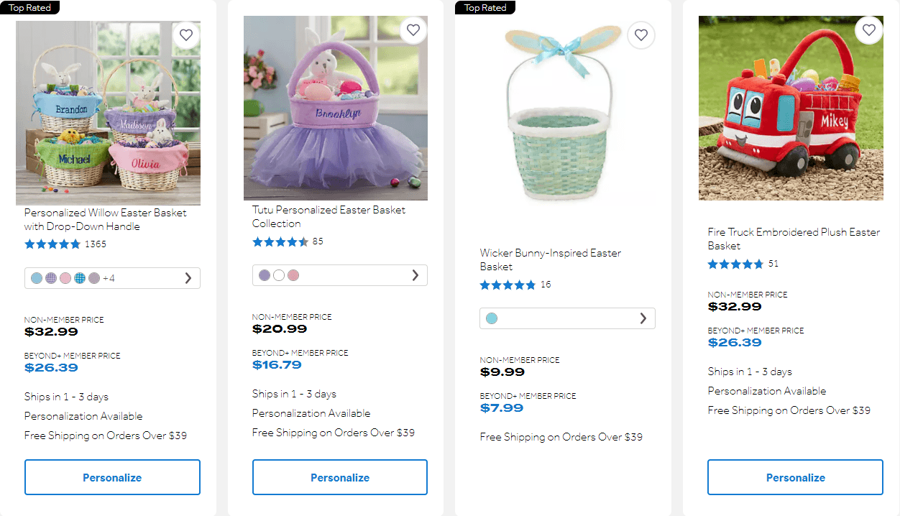Click the Fire Truck basket star rating
900x516 pixels.
tap(735, 264)
